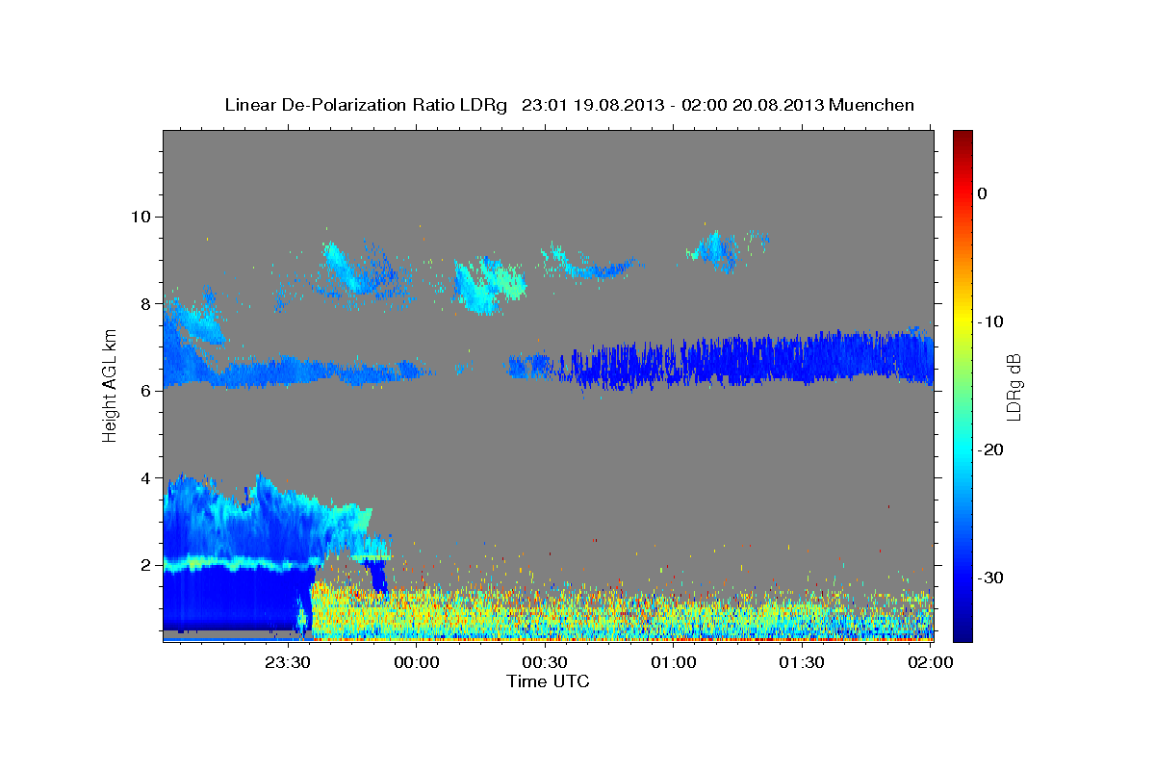
Task: Click the colorbar value label '-20'
Action: 990,449
